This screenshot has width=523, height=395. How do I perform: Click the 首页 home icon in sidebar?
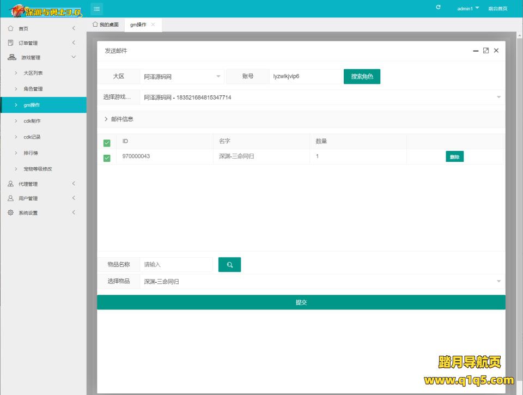(x=10, y=28)
